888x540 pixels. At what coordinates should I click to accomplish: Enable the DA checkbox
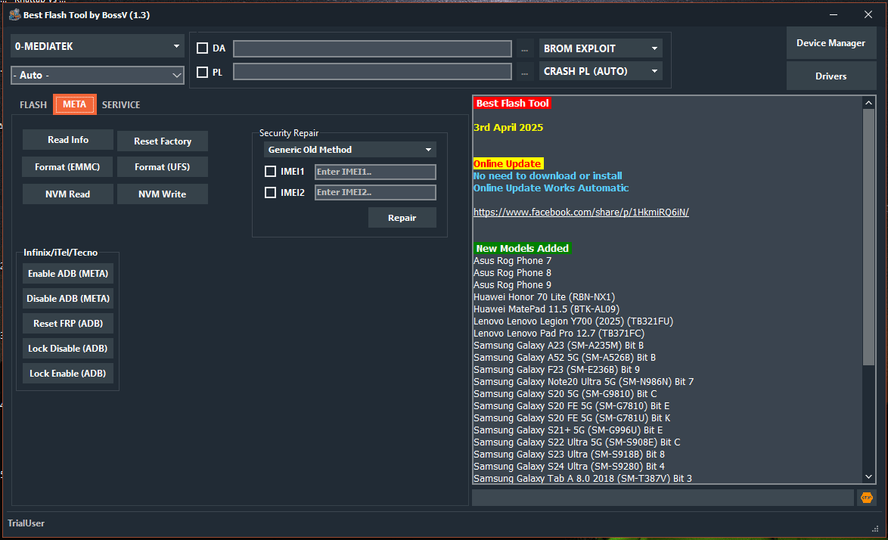click(x=202, y=48)
